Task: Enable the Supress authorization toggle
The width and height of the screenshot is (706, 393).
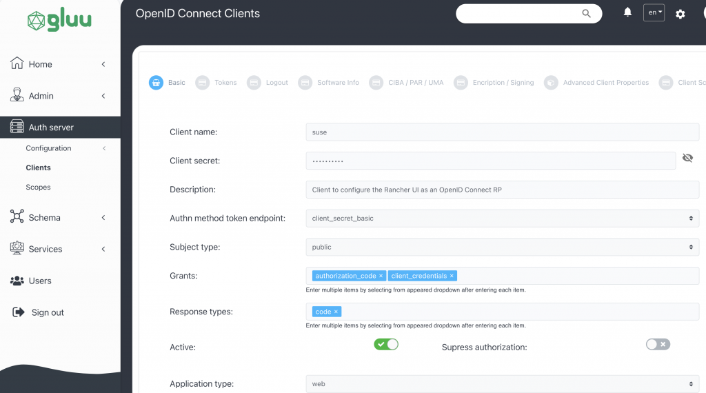Action: pos(658,344)
